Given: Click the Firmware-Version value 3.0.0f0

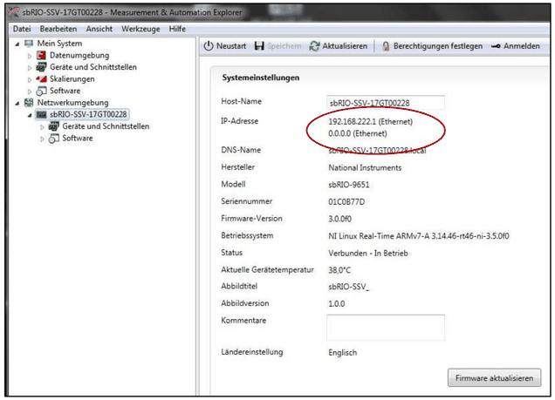Looking at the screenshot, I should click(339, 219).
